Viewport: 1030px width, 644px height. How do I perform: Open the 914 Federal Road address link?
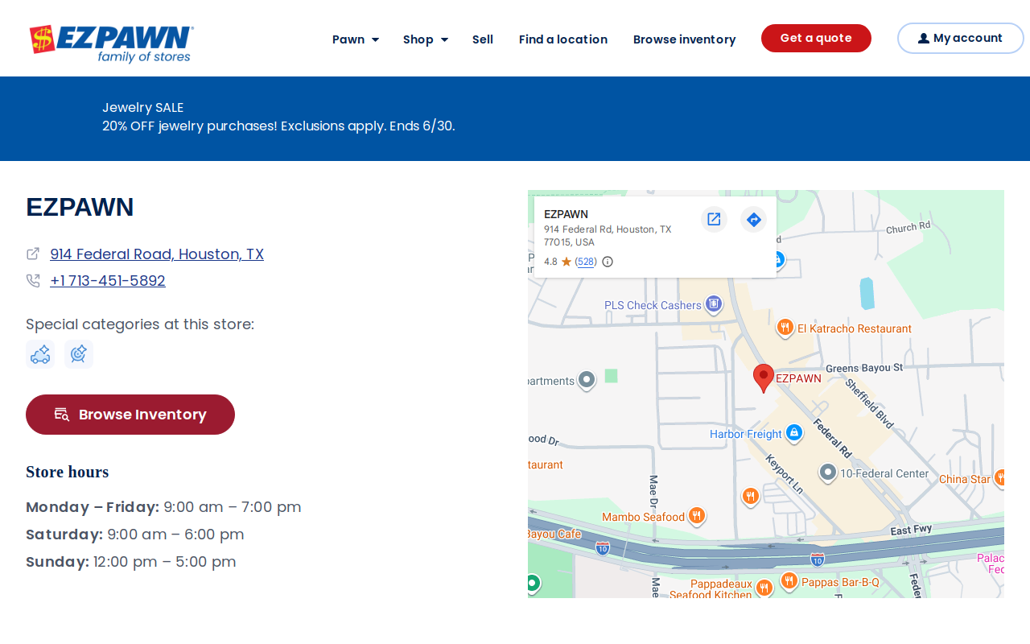pyautogui.click(x=157, y=254)
